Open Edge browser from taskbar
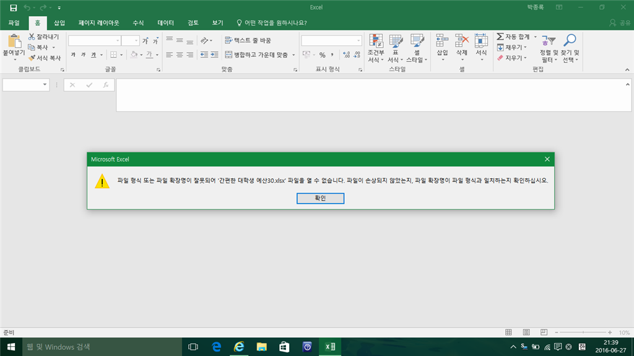Viewport: 634px width, 356px height. [x=216, y=347]
